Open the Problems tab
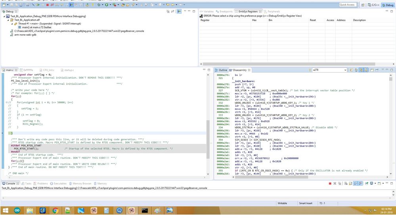The width and height of the screenshot is (396, 222). point(41,184)
